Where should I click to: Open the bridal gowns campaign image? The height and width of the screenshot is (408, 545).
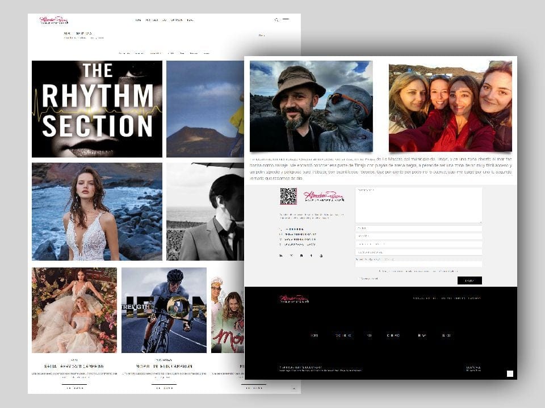pos(74,310)
